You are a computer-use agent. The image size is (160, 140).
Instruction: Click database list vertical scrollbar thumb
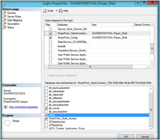coord(152,49)
